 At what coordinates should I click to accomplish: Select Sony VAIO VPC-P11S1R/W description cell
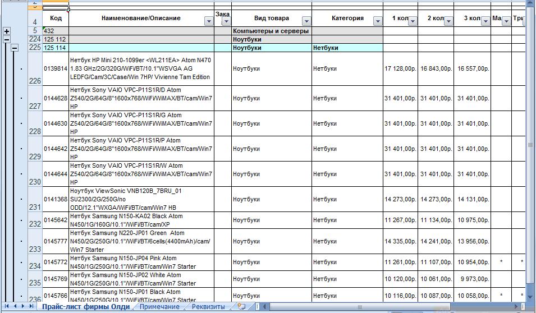point(141,174)
